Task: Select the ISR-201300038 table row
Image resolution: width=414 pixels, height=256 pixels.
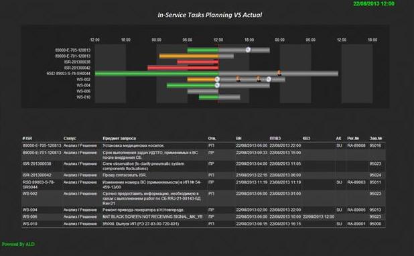Action: click(203, 166)
